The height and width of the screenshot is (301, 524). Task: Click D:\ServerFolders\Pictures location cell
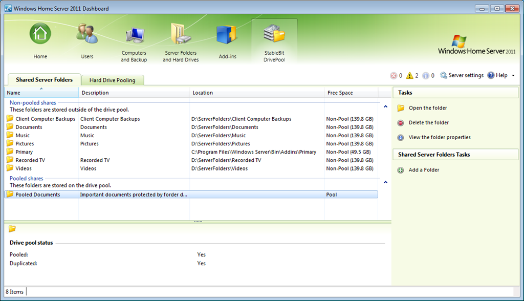click(221, 144)
